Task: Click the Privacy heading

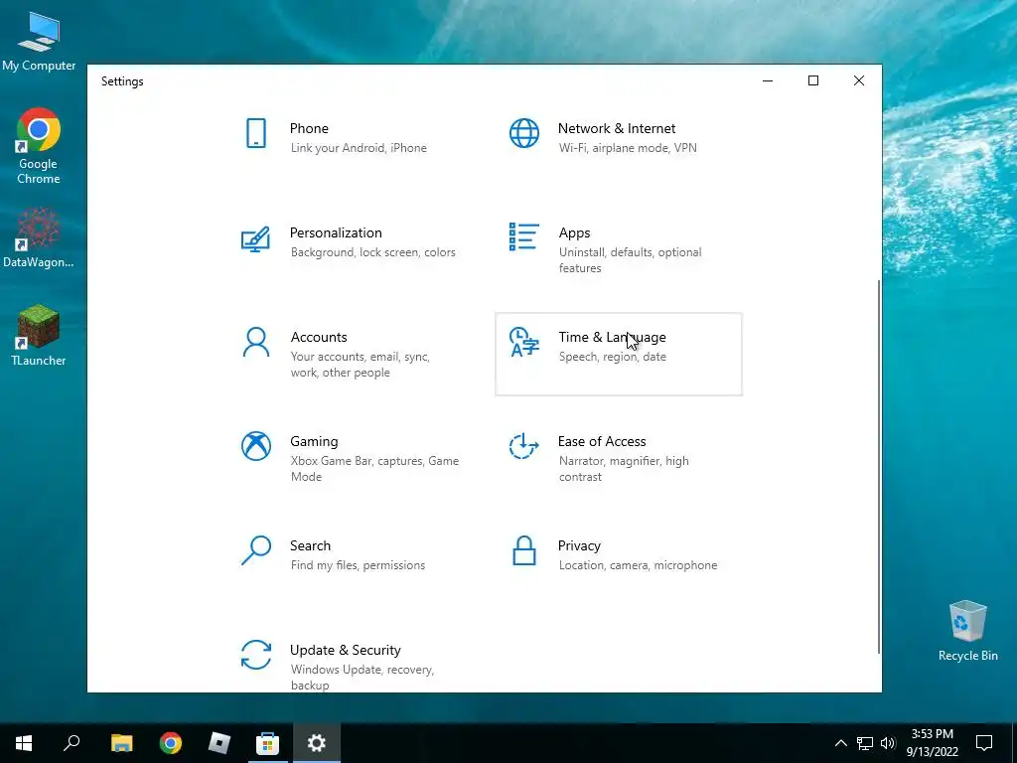Action: coord(579,545)
